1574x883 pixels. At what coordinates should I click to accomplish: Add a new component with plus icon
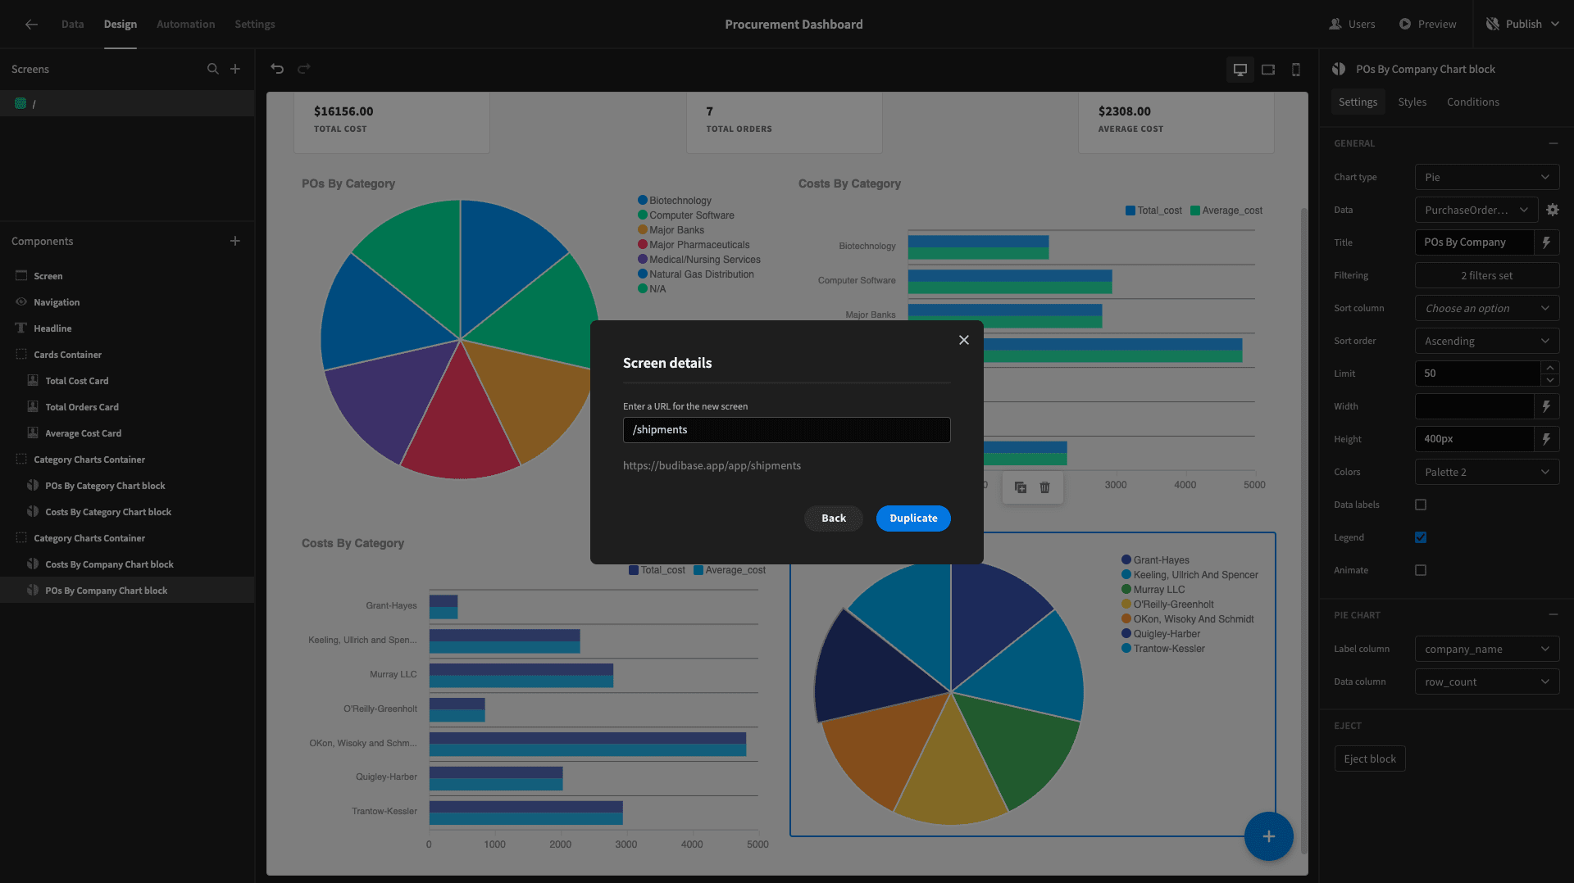click(235, 241)
